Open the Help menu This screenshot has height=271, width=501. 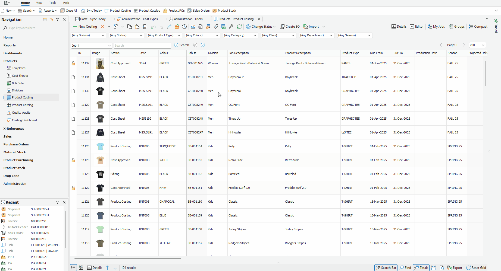[66, 3]
